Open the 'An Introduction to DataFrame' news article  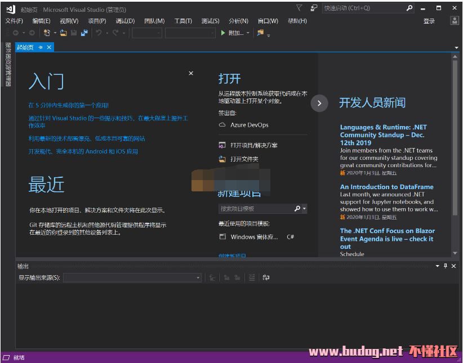pyautogui.click(x=387, y=187)
